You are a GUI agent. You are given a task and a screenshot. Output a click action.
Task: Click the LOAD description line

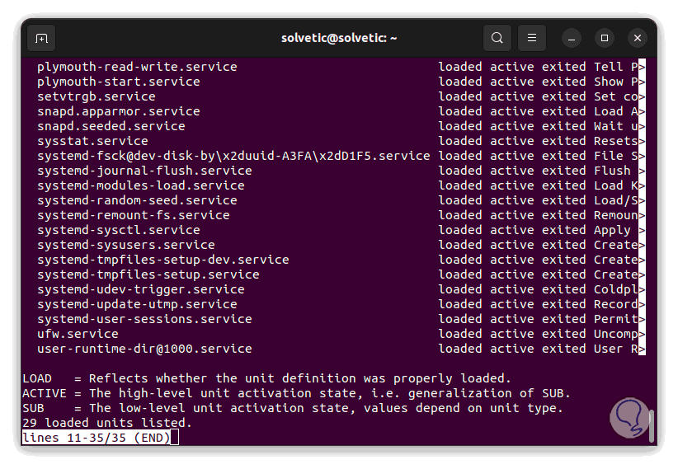pos(266,378)
